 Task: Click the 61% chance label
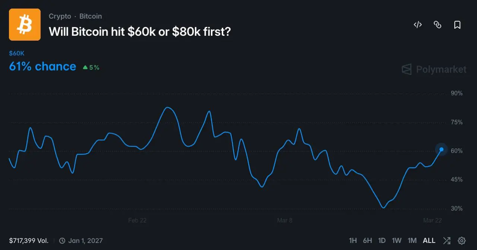pos(42,67)
